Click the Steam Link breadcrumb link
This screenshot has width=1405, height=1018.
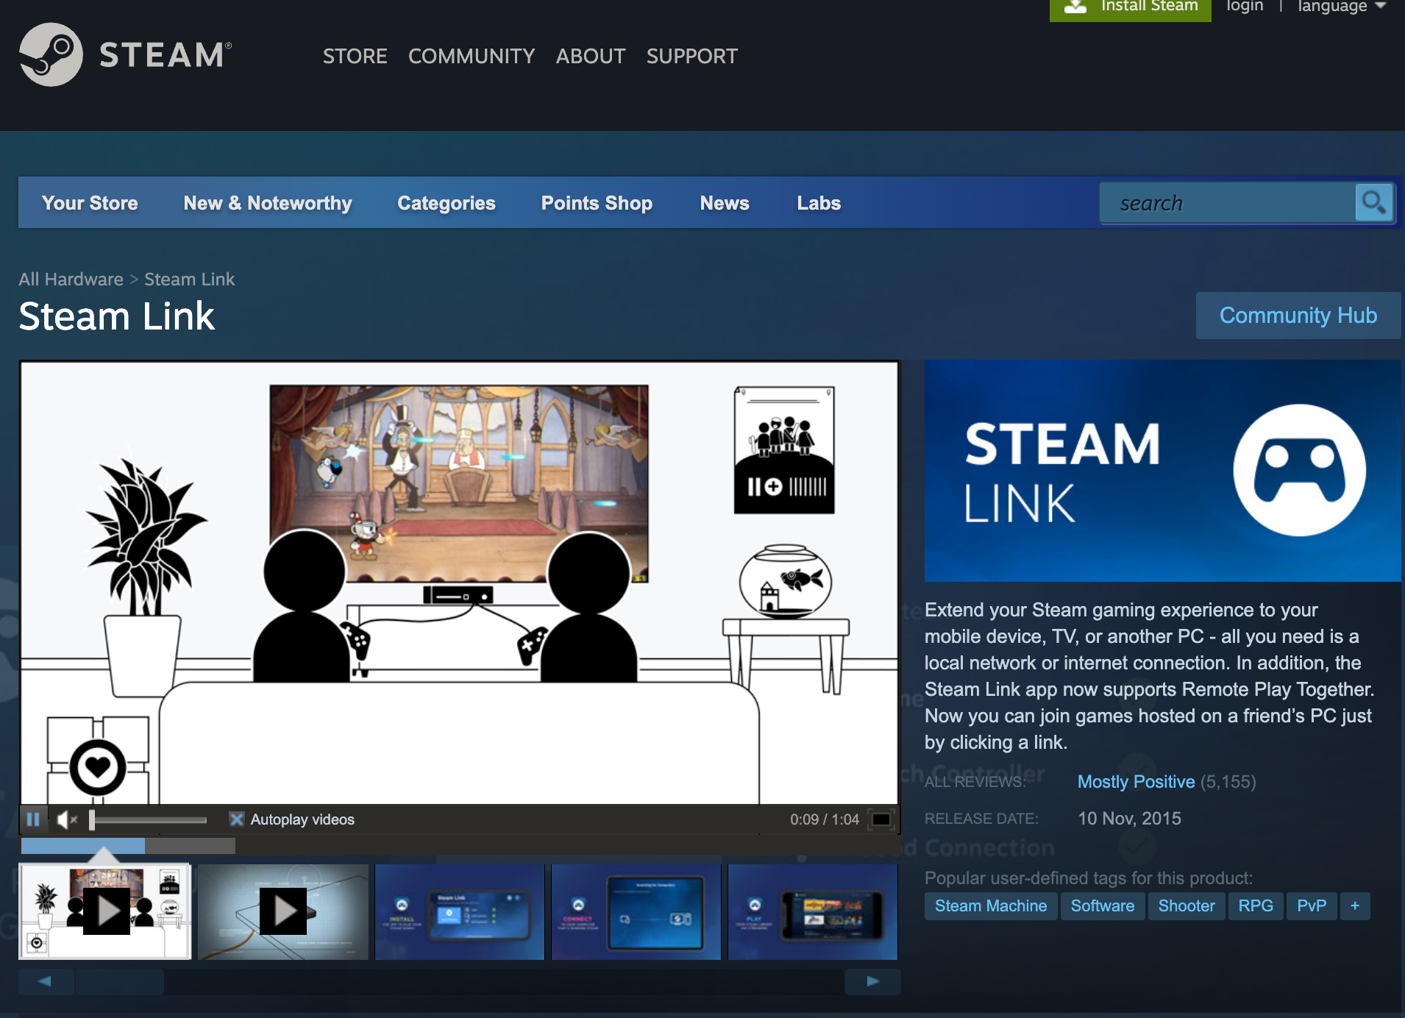tap(190, 280)
